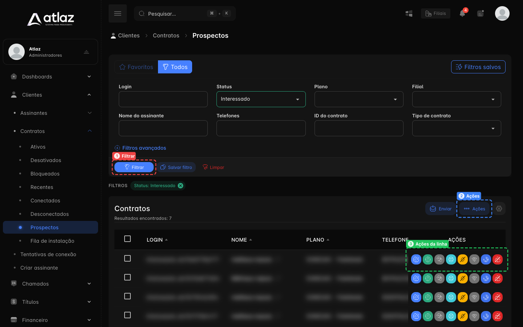This screenshot has width=523, height=327.
Task: Toggle the hamburger menu beside the search box
Action: pyautogui.click(x=118, y=13)
